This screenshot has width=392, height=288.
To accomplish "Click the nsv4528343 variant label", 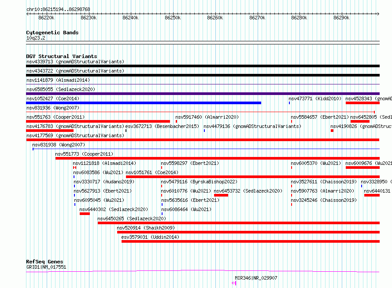I will click(369, 98).
